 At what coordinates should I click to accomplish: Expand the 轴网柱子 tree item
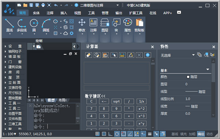click(x=5, y=51)
